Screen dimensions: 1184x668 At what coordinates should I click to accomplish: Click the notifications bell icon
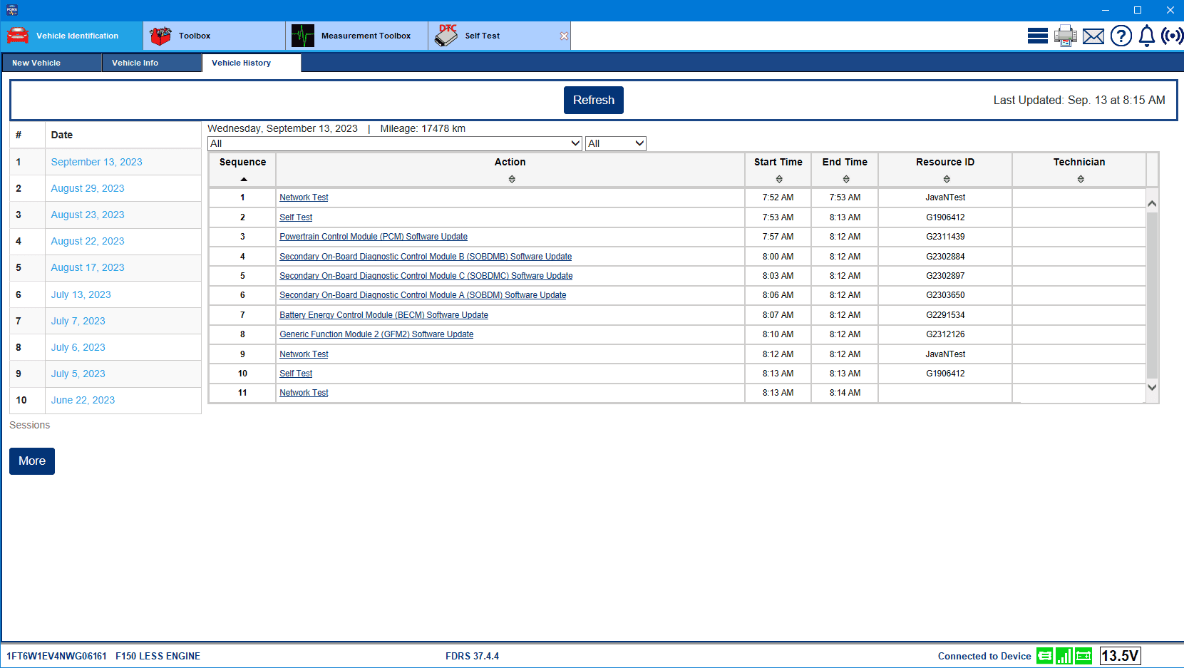(1146, 36)
